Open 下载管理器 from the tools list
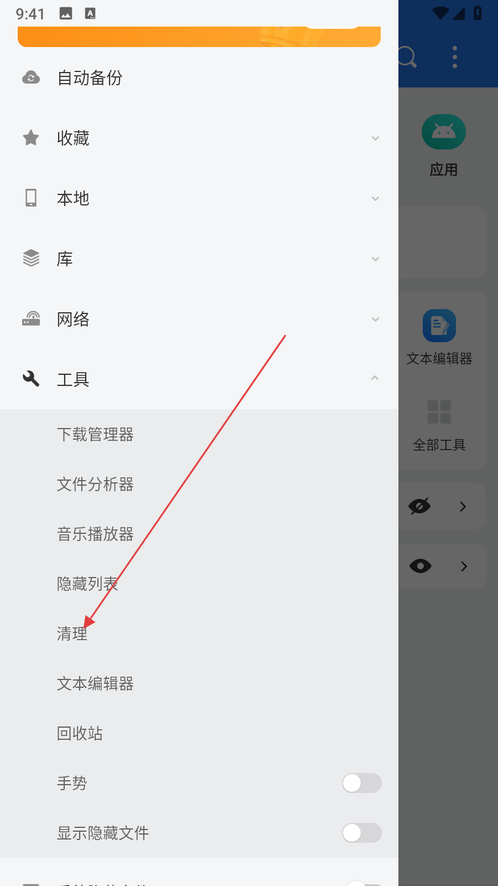Image resolution: width=498 pixels, height=886 pixels. click(x=95, y=435)
